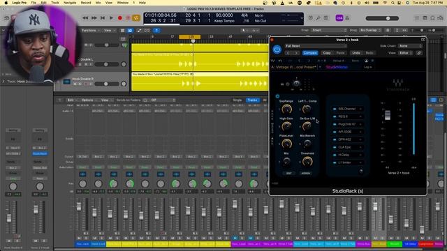Click the rewind transport button

85,18
